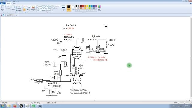Expand the Brushes dropdown arrow
192x108 pixels.
point(33,10)
